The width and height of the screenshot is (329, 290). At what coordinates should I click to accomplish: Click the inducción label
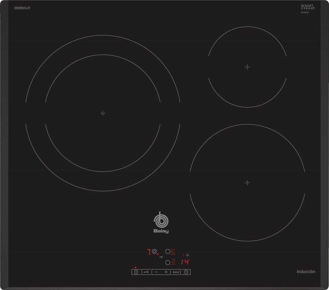point(306,272)
